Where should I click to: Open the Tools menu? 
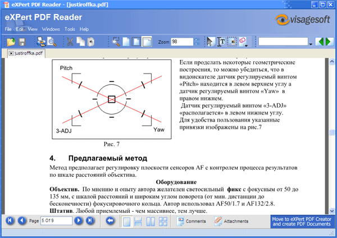(70, 29)
